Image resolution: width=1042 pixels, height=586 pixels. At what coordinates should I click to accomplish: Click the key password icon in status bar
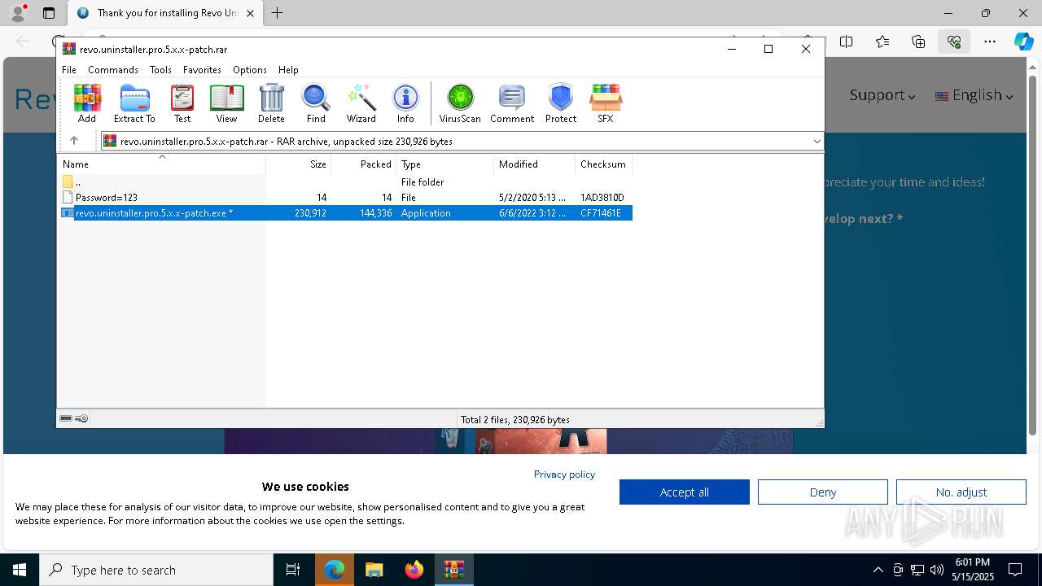point(81,418)
